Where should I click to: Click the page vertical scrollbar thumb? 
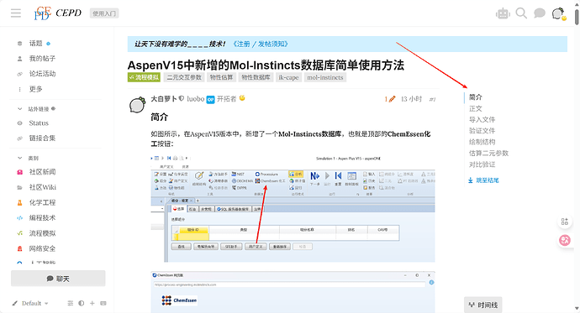[x=577, y=13]
